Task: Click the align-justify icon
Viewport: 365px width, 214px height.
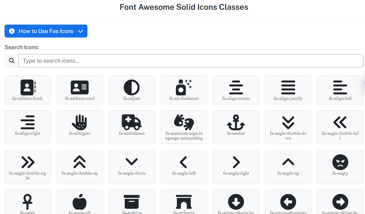Action: (x=288, y=87)
